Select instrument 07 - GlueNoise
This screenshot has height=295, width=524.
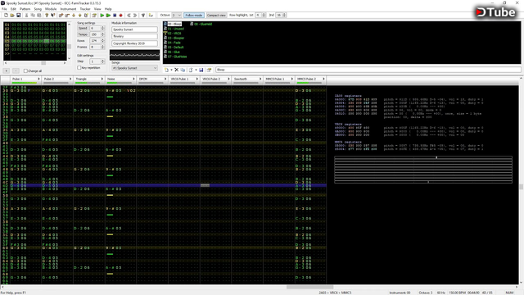[177, 57]
